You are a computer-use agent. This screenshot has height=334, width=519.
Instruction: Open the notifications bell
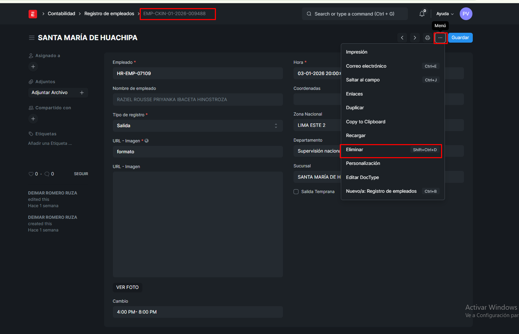422,14
